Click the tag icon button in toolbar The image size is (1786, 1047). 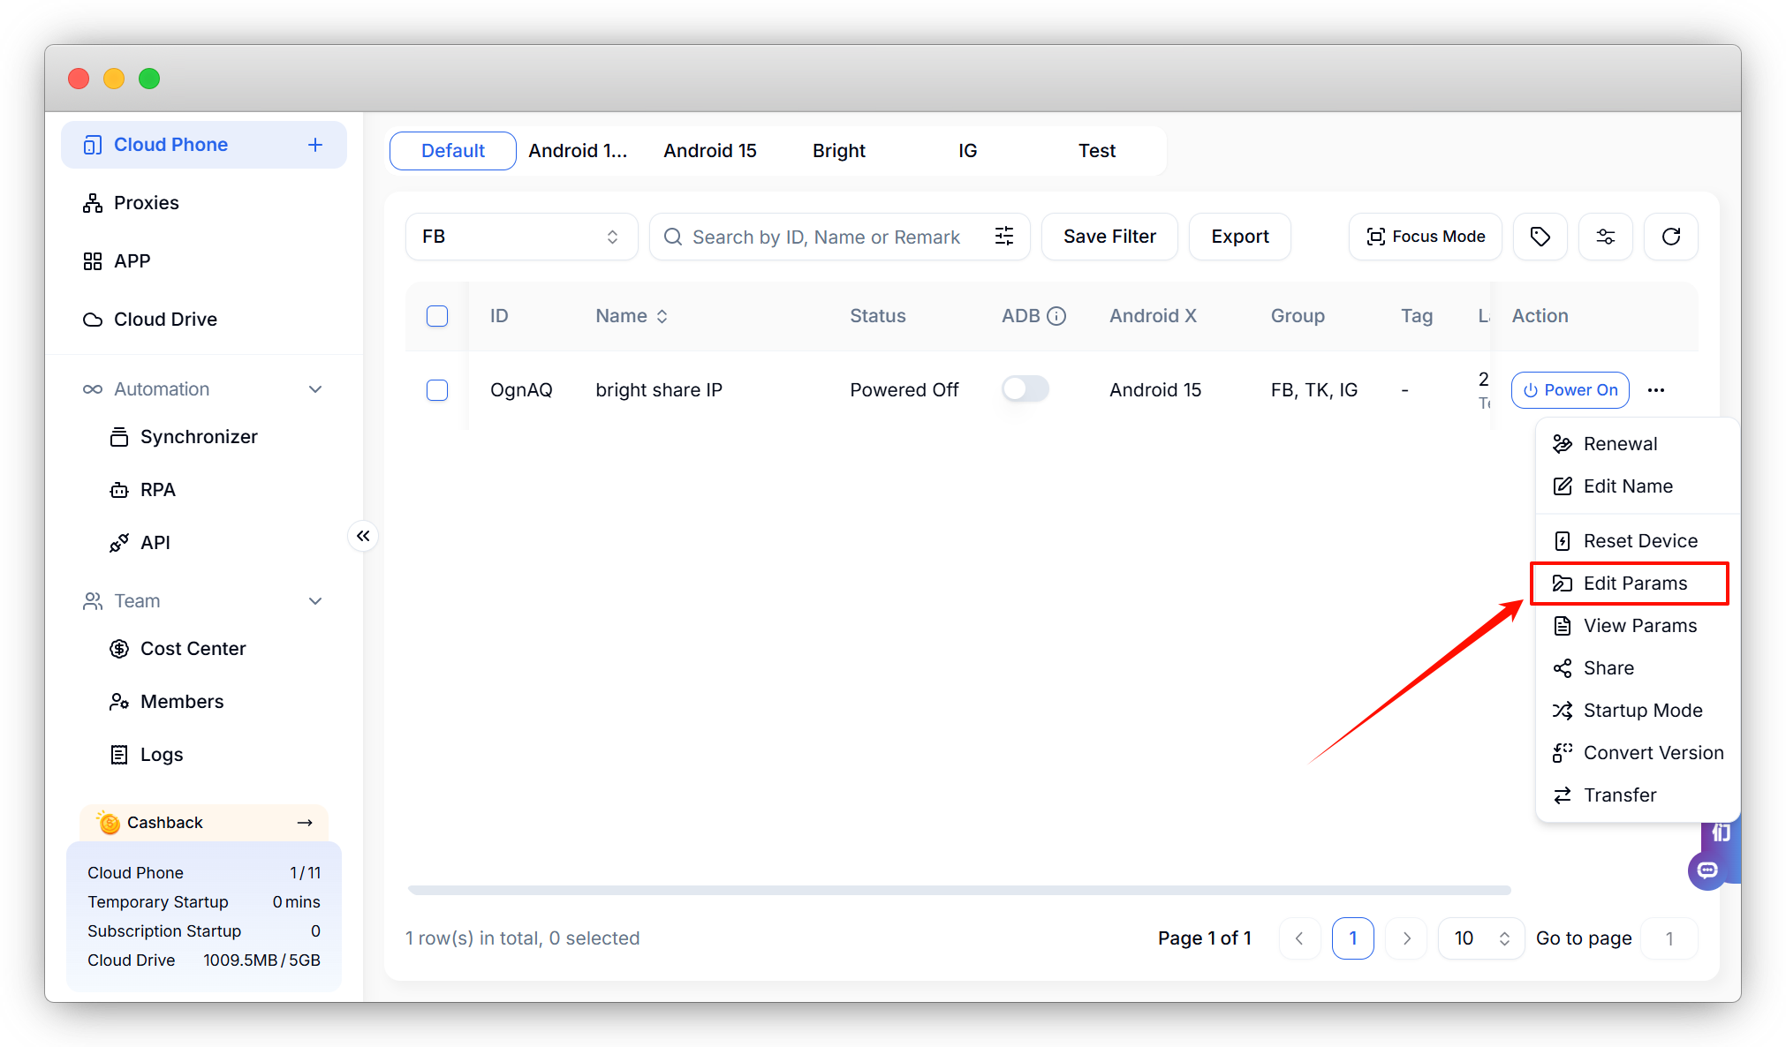1540,237
